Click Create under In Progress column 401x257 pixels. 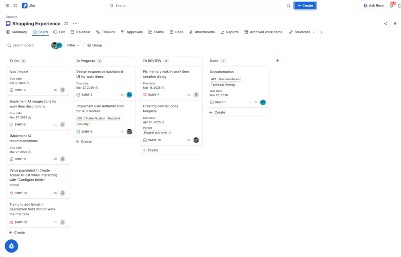pyautogui.click(x=83, y=142)
